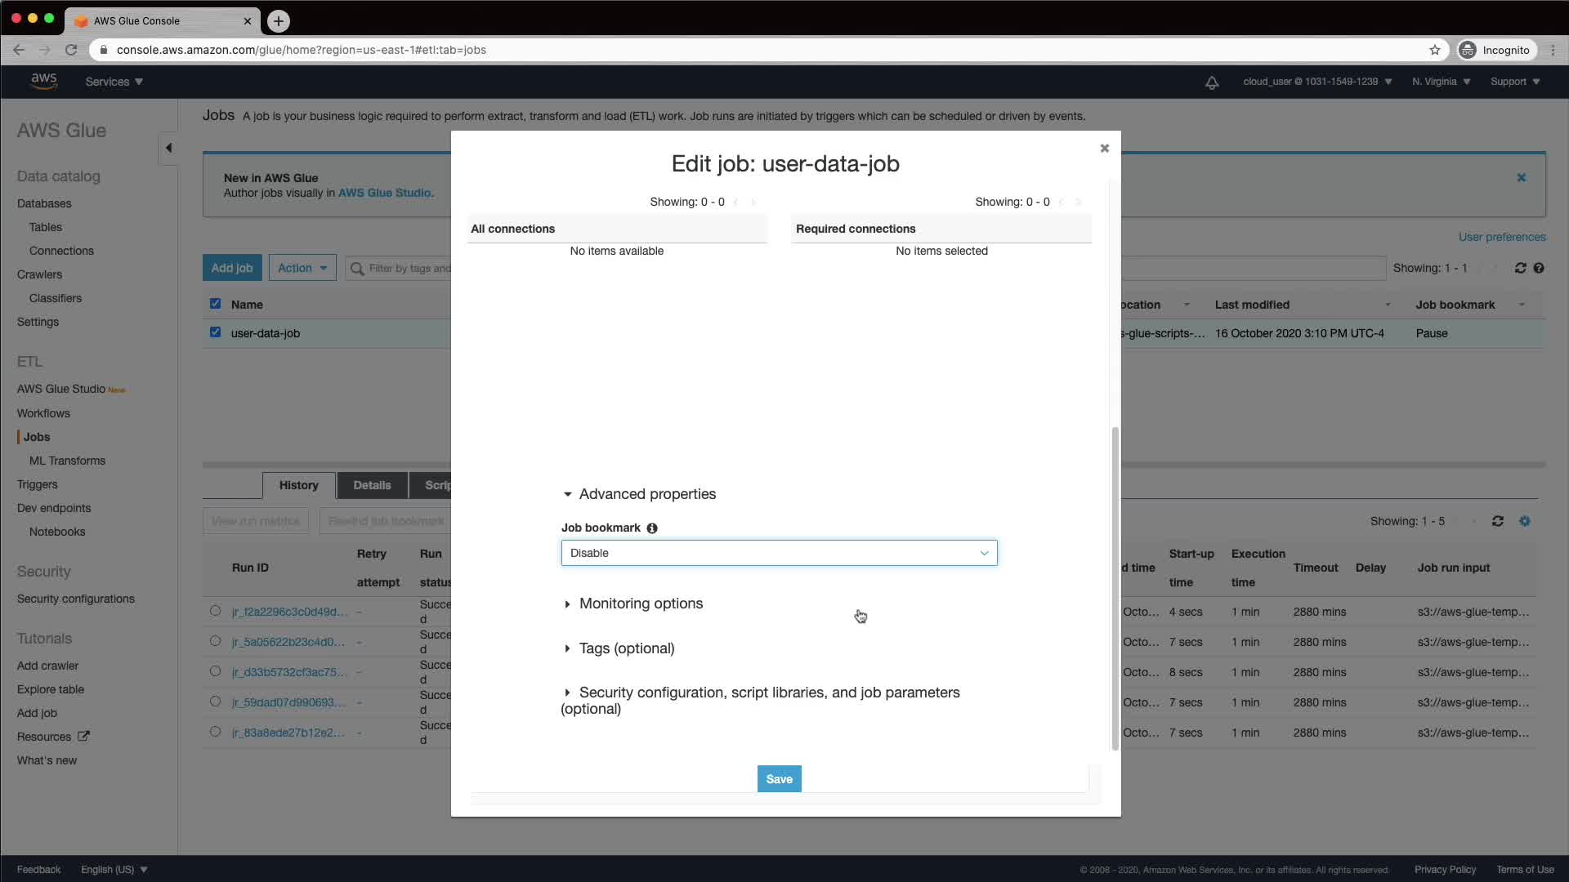The width and height of the screenshot is (1569, 882).
Task: Open run history settings gear
Action: [x=1525, y=521]
